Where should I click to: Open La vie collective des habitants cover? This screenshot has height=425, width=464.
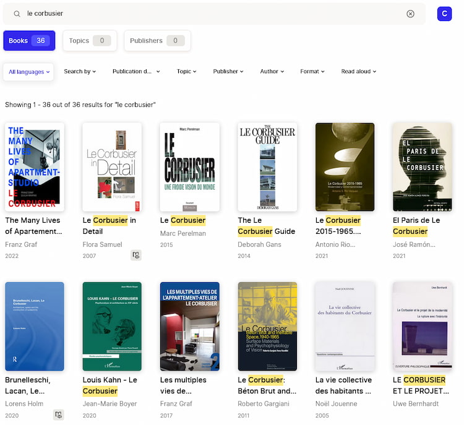345,327
